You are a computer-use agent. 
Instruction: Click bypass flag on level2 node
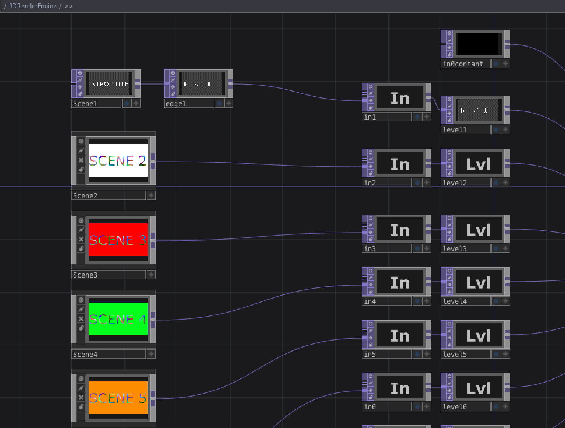tap(449, 159)
